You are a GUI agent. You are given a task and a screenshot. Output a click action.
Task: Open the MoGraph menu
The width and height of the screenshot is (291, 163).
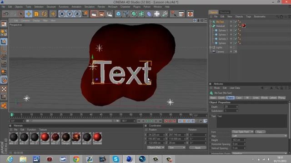pyautogui.click(x=113, y=7)
